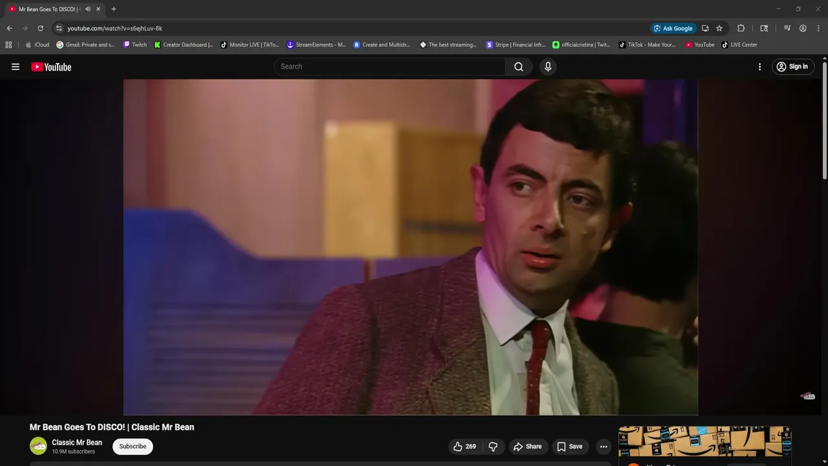
Task: Open StreamElements bookmark
Action: 316,45
